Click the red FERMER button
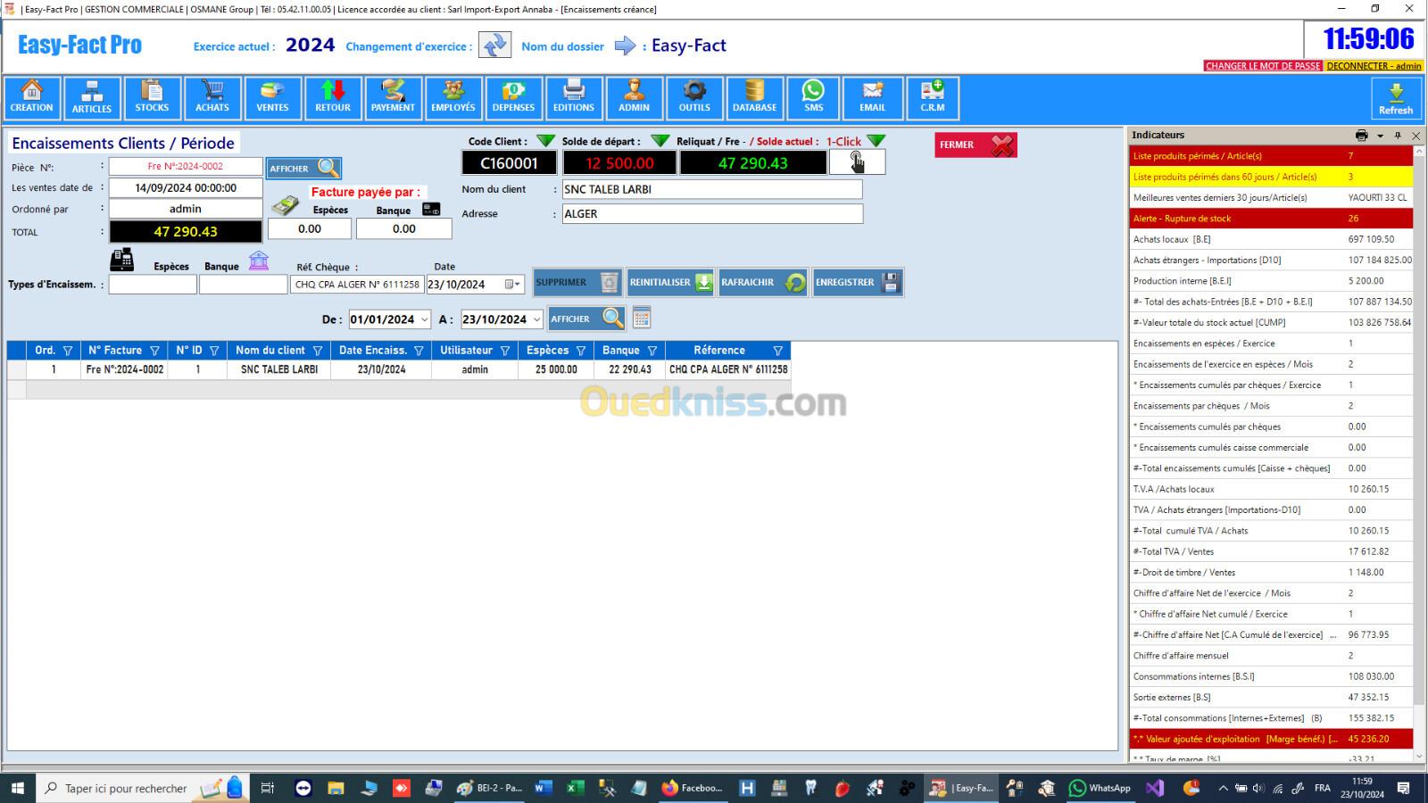Image resolution: width=1428 pixels, height=803 pixels. point(976,145)
